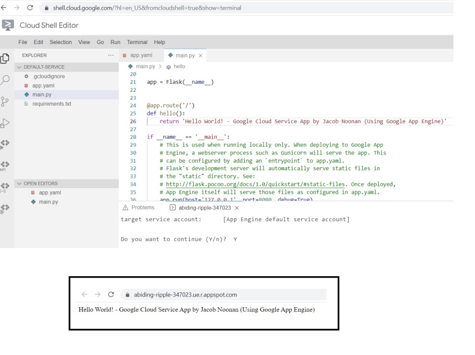Switch to the app.yaml editor tab
Image resolution: width=475 pixels, height=355 pixels.
[x=141, y=55]
